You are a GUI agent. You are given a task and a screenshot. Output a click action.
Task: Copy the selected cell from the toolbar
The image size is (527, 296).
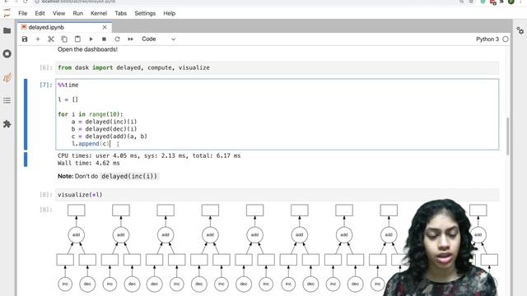64,39
